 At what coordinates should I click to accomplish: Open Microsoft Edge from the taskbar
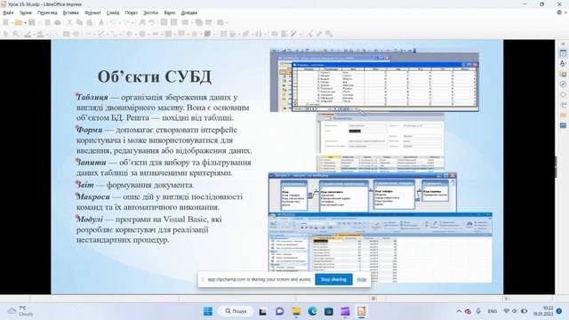pos(312,311)
